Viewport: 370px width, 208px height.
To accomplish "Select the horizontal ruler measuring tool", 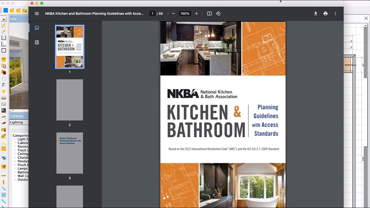I will click(4, 176).
